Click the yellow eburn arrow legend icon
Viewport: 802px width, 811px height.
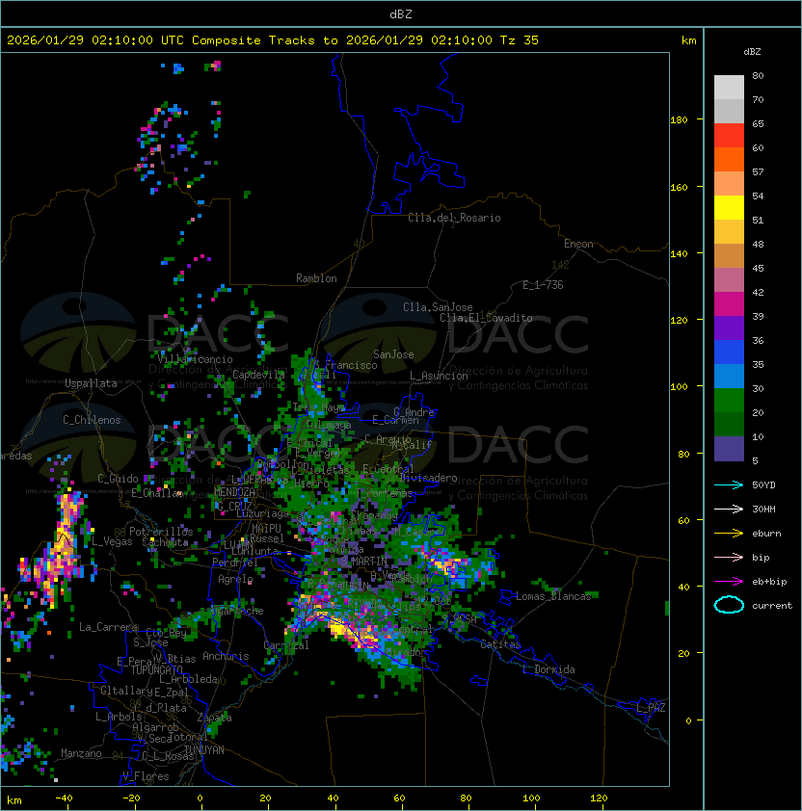pyautogui.click(x=729, y=534)
